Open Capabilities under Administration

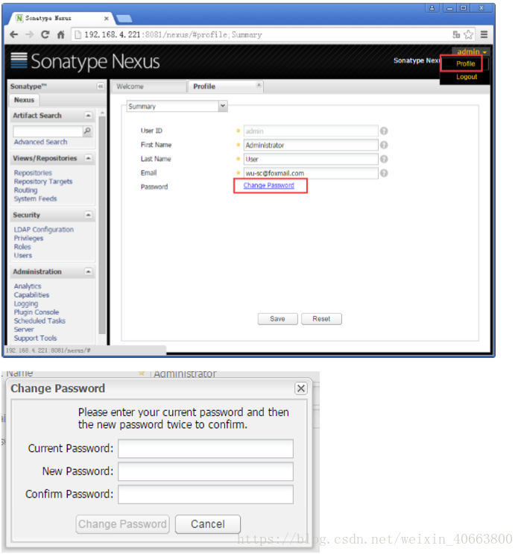pos(31,295)
